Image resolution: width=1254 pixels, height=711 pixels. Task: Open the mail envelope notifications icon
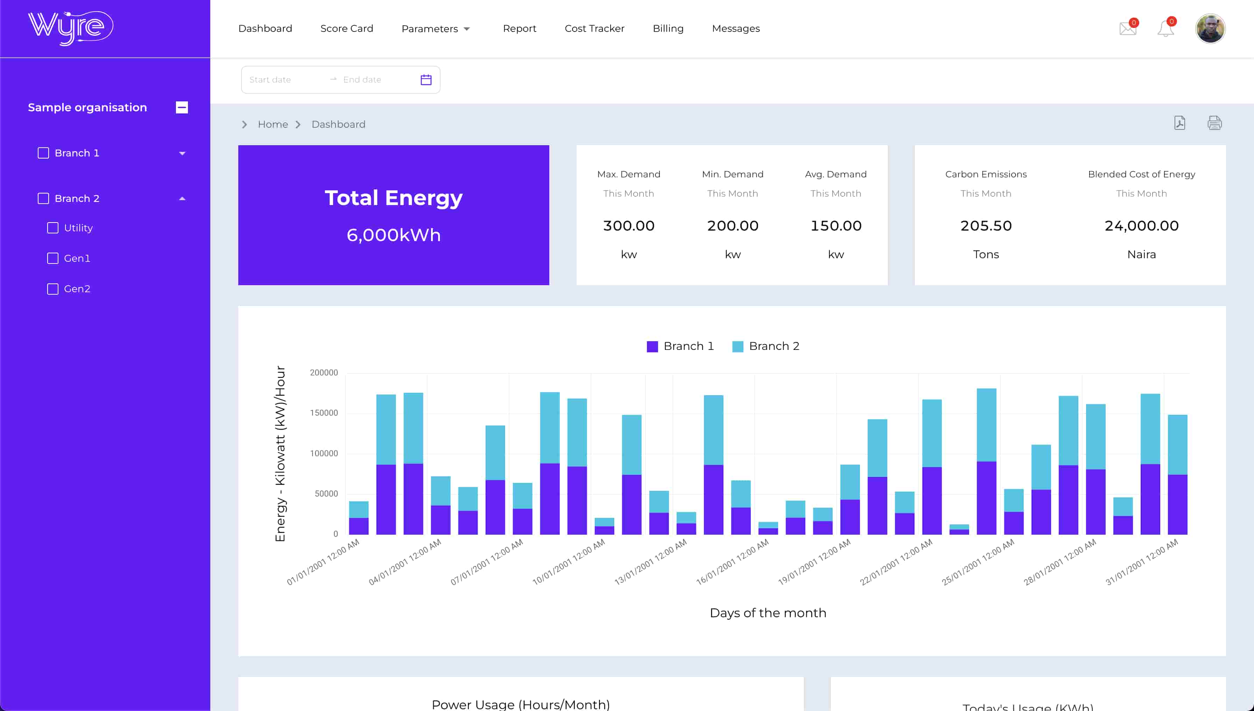coord(1128,29)
